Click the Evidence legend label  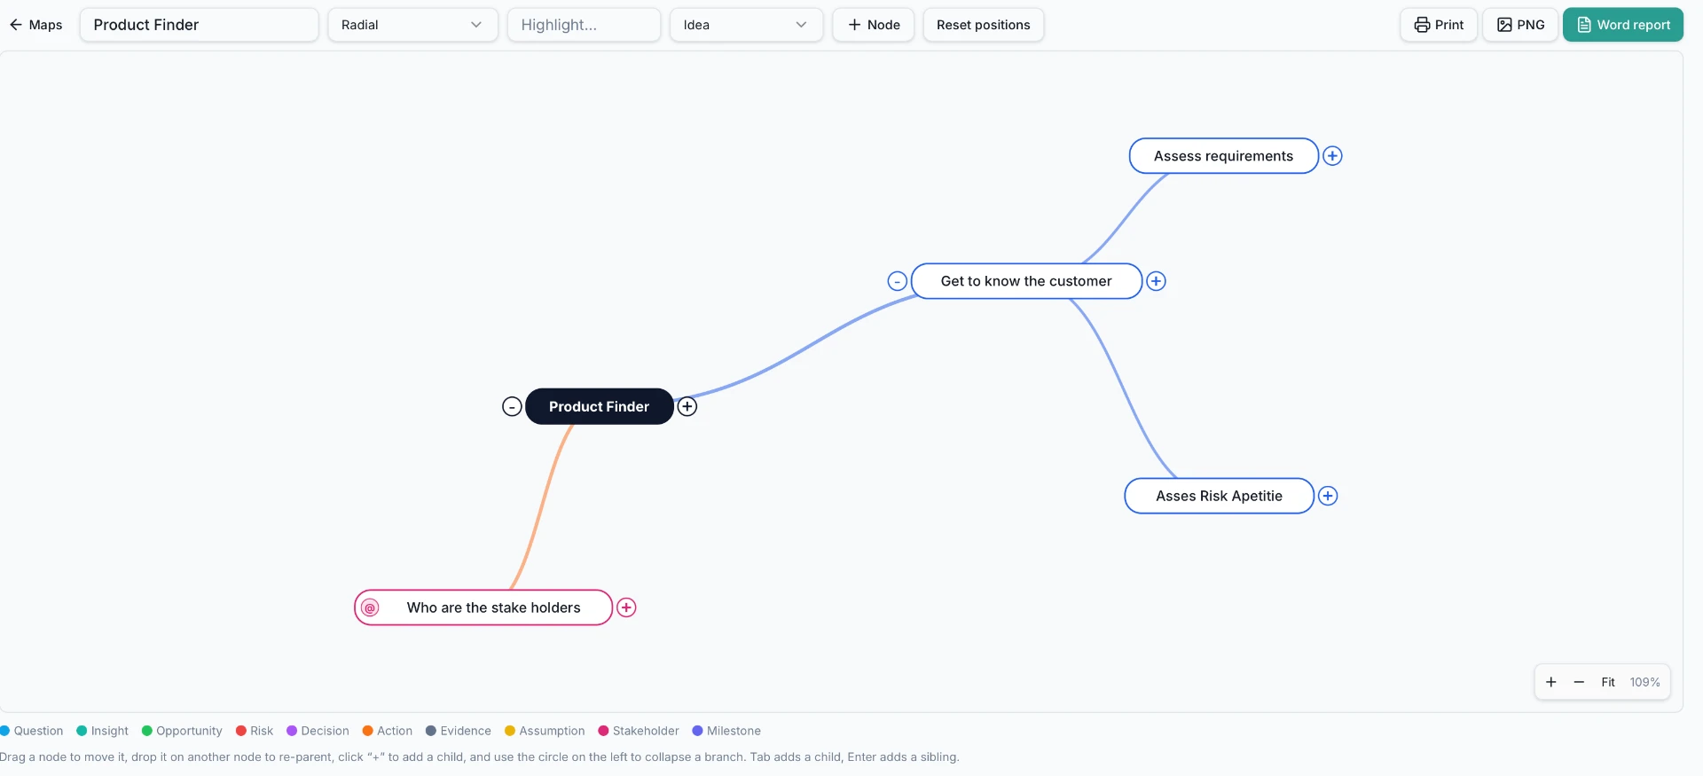tap(466, 731)
